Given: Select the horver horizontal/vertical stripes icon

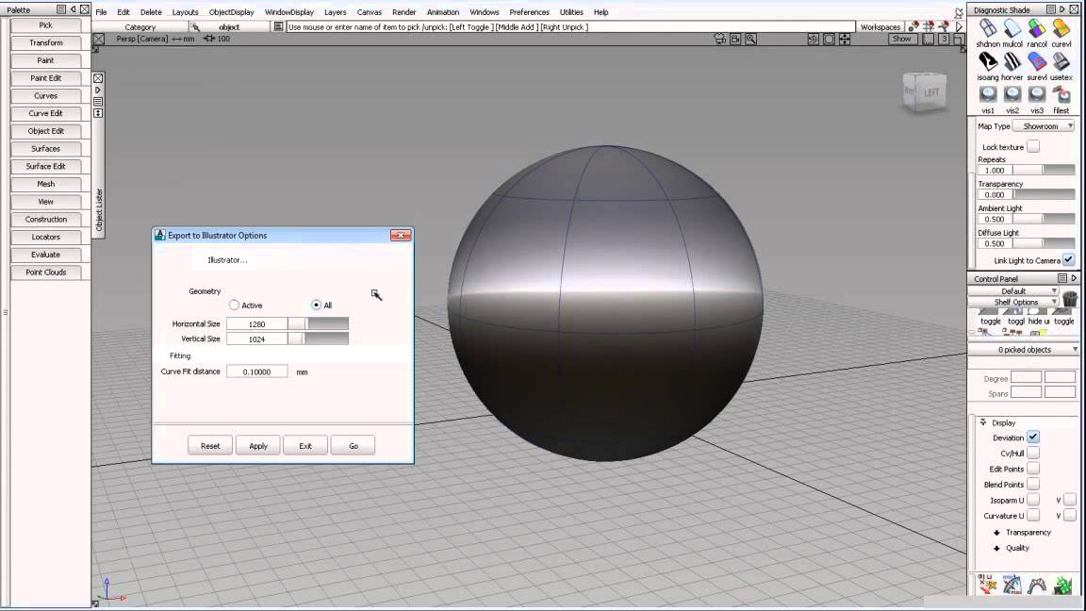Looking at the screenshot, I should [x=1012, y=61].
